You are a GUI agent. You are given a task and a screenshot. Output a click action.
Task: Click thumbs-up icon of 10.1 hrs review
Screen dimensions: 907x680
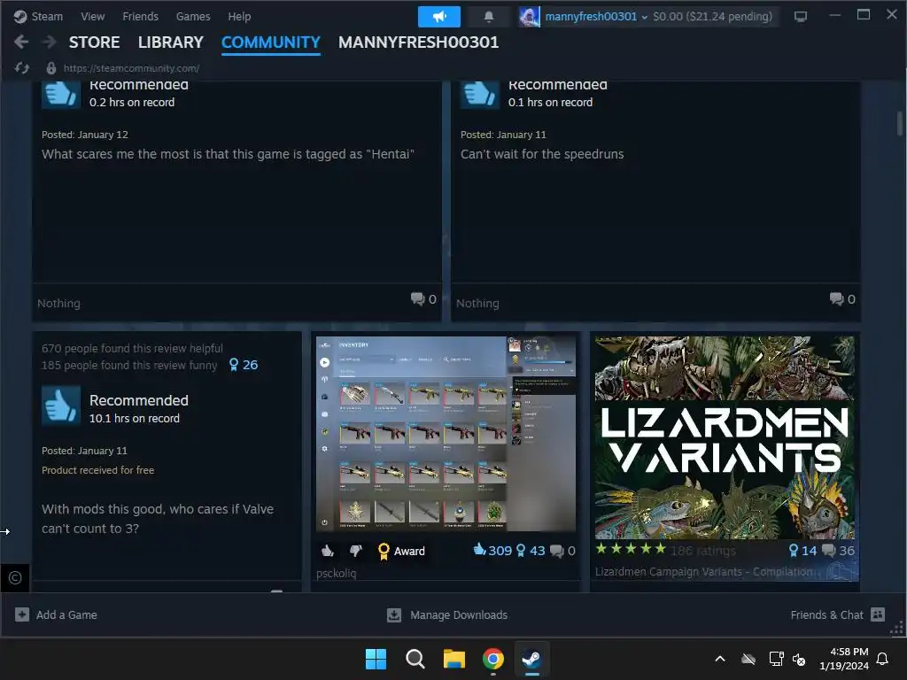(61, 406)
